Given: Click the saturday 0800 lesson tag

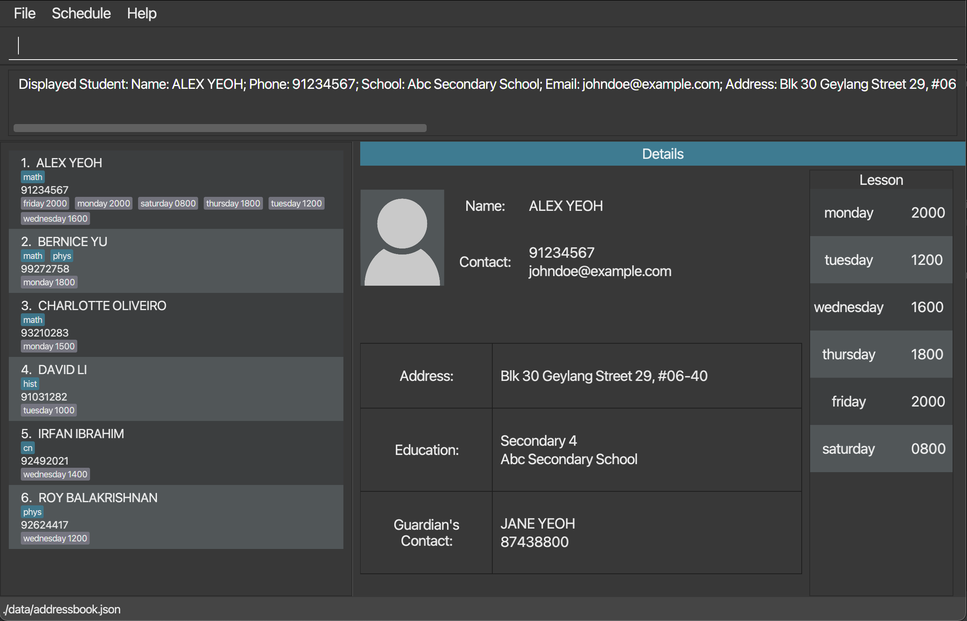Looking at the screenshot, I should pos(168,203).
